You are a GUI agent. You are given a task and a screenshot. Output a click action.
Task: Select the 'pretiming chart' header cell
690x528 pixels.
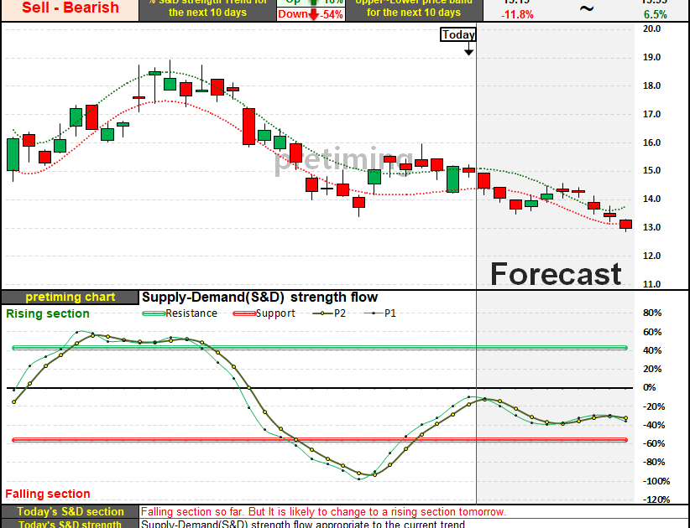71,297
